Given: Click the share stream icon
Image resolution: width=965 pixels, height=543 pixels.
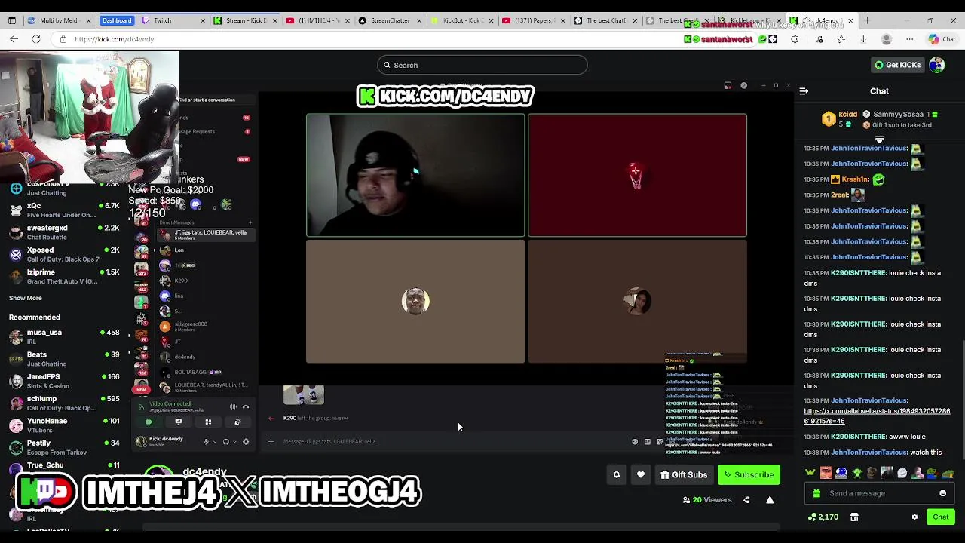Looking at the screenshot, I should click(746, 500).
